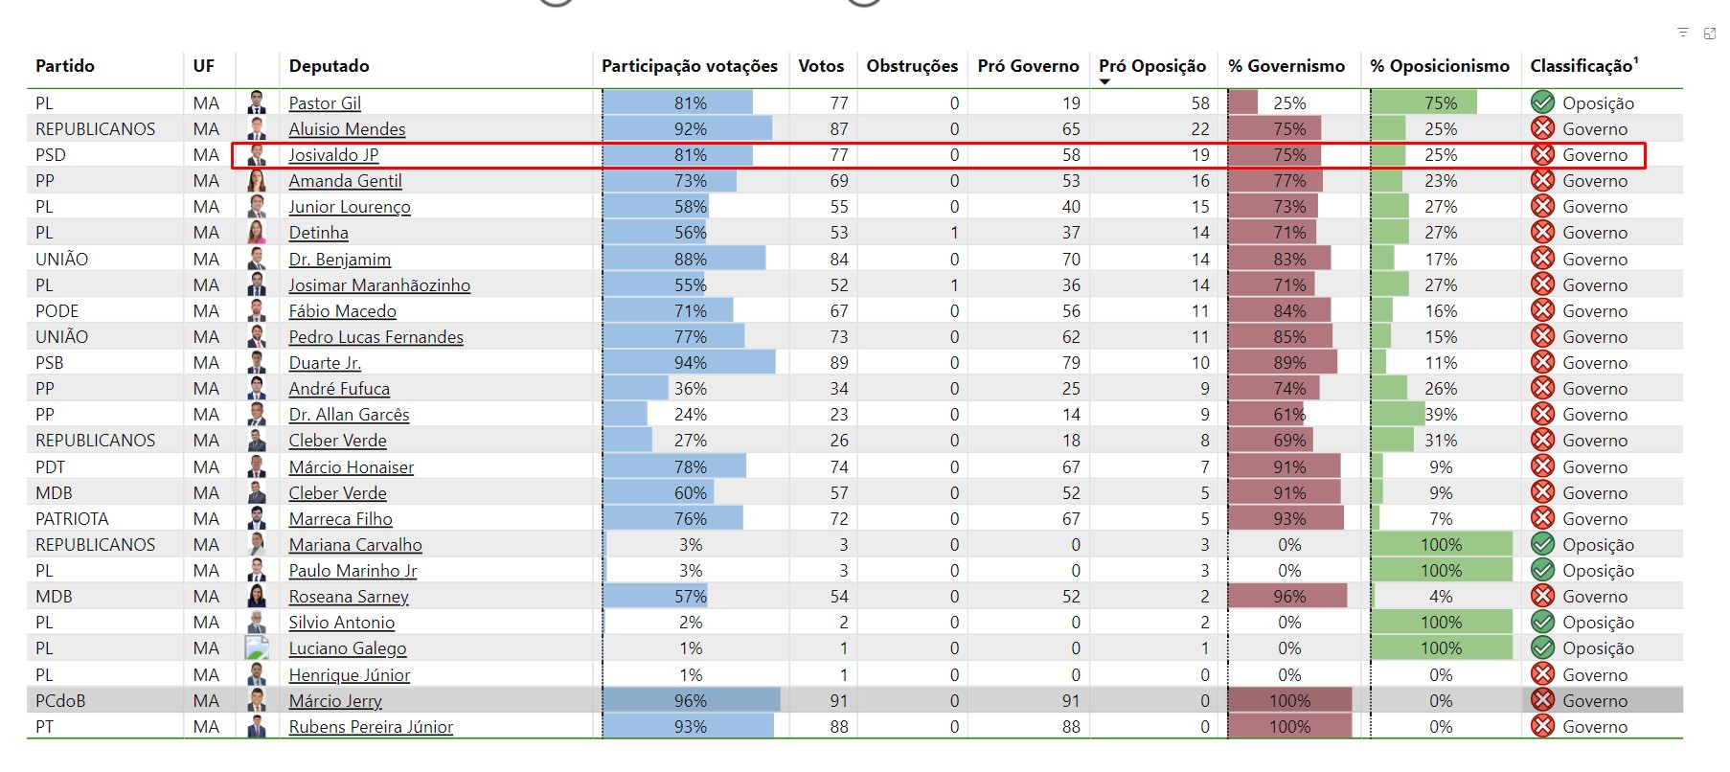Click the 94% blue participation bar for Duarte Jr.

click(689, 363)
